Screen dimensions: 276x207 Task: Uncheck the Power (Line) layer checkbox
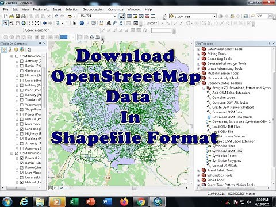pyautogui.click(x=22, y=158)
